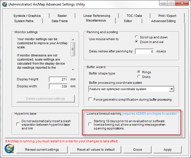Viewport: 191px width, 158px height.
Task: Click the Apply button
Action: click(167, 150)
